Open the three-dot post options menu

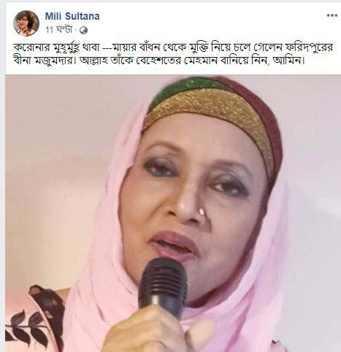(332, 15)
